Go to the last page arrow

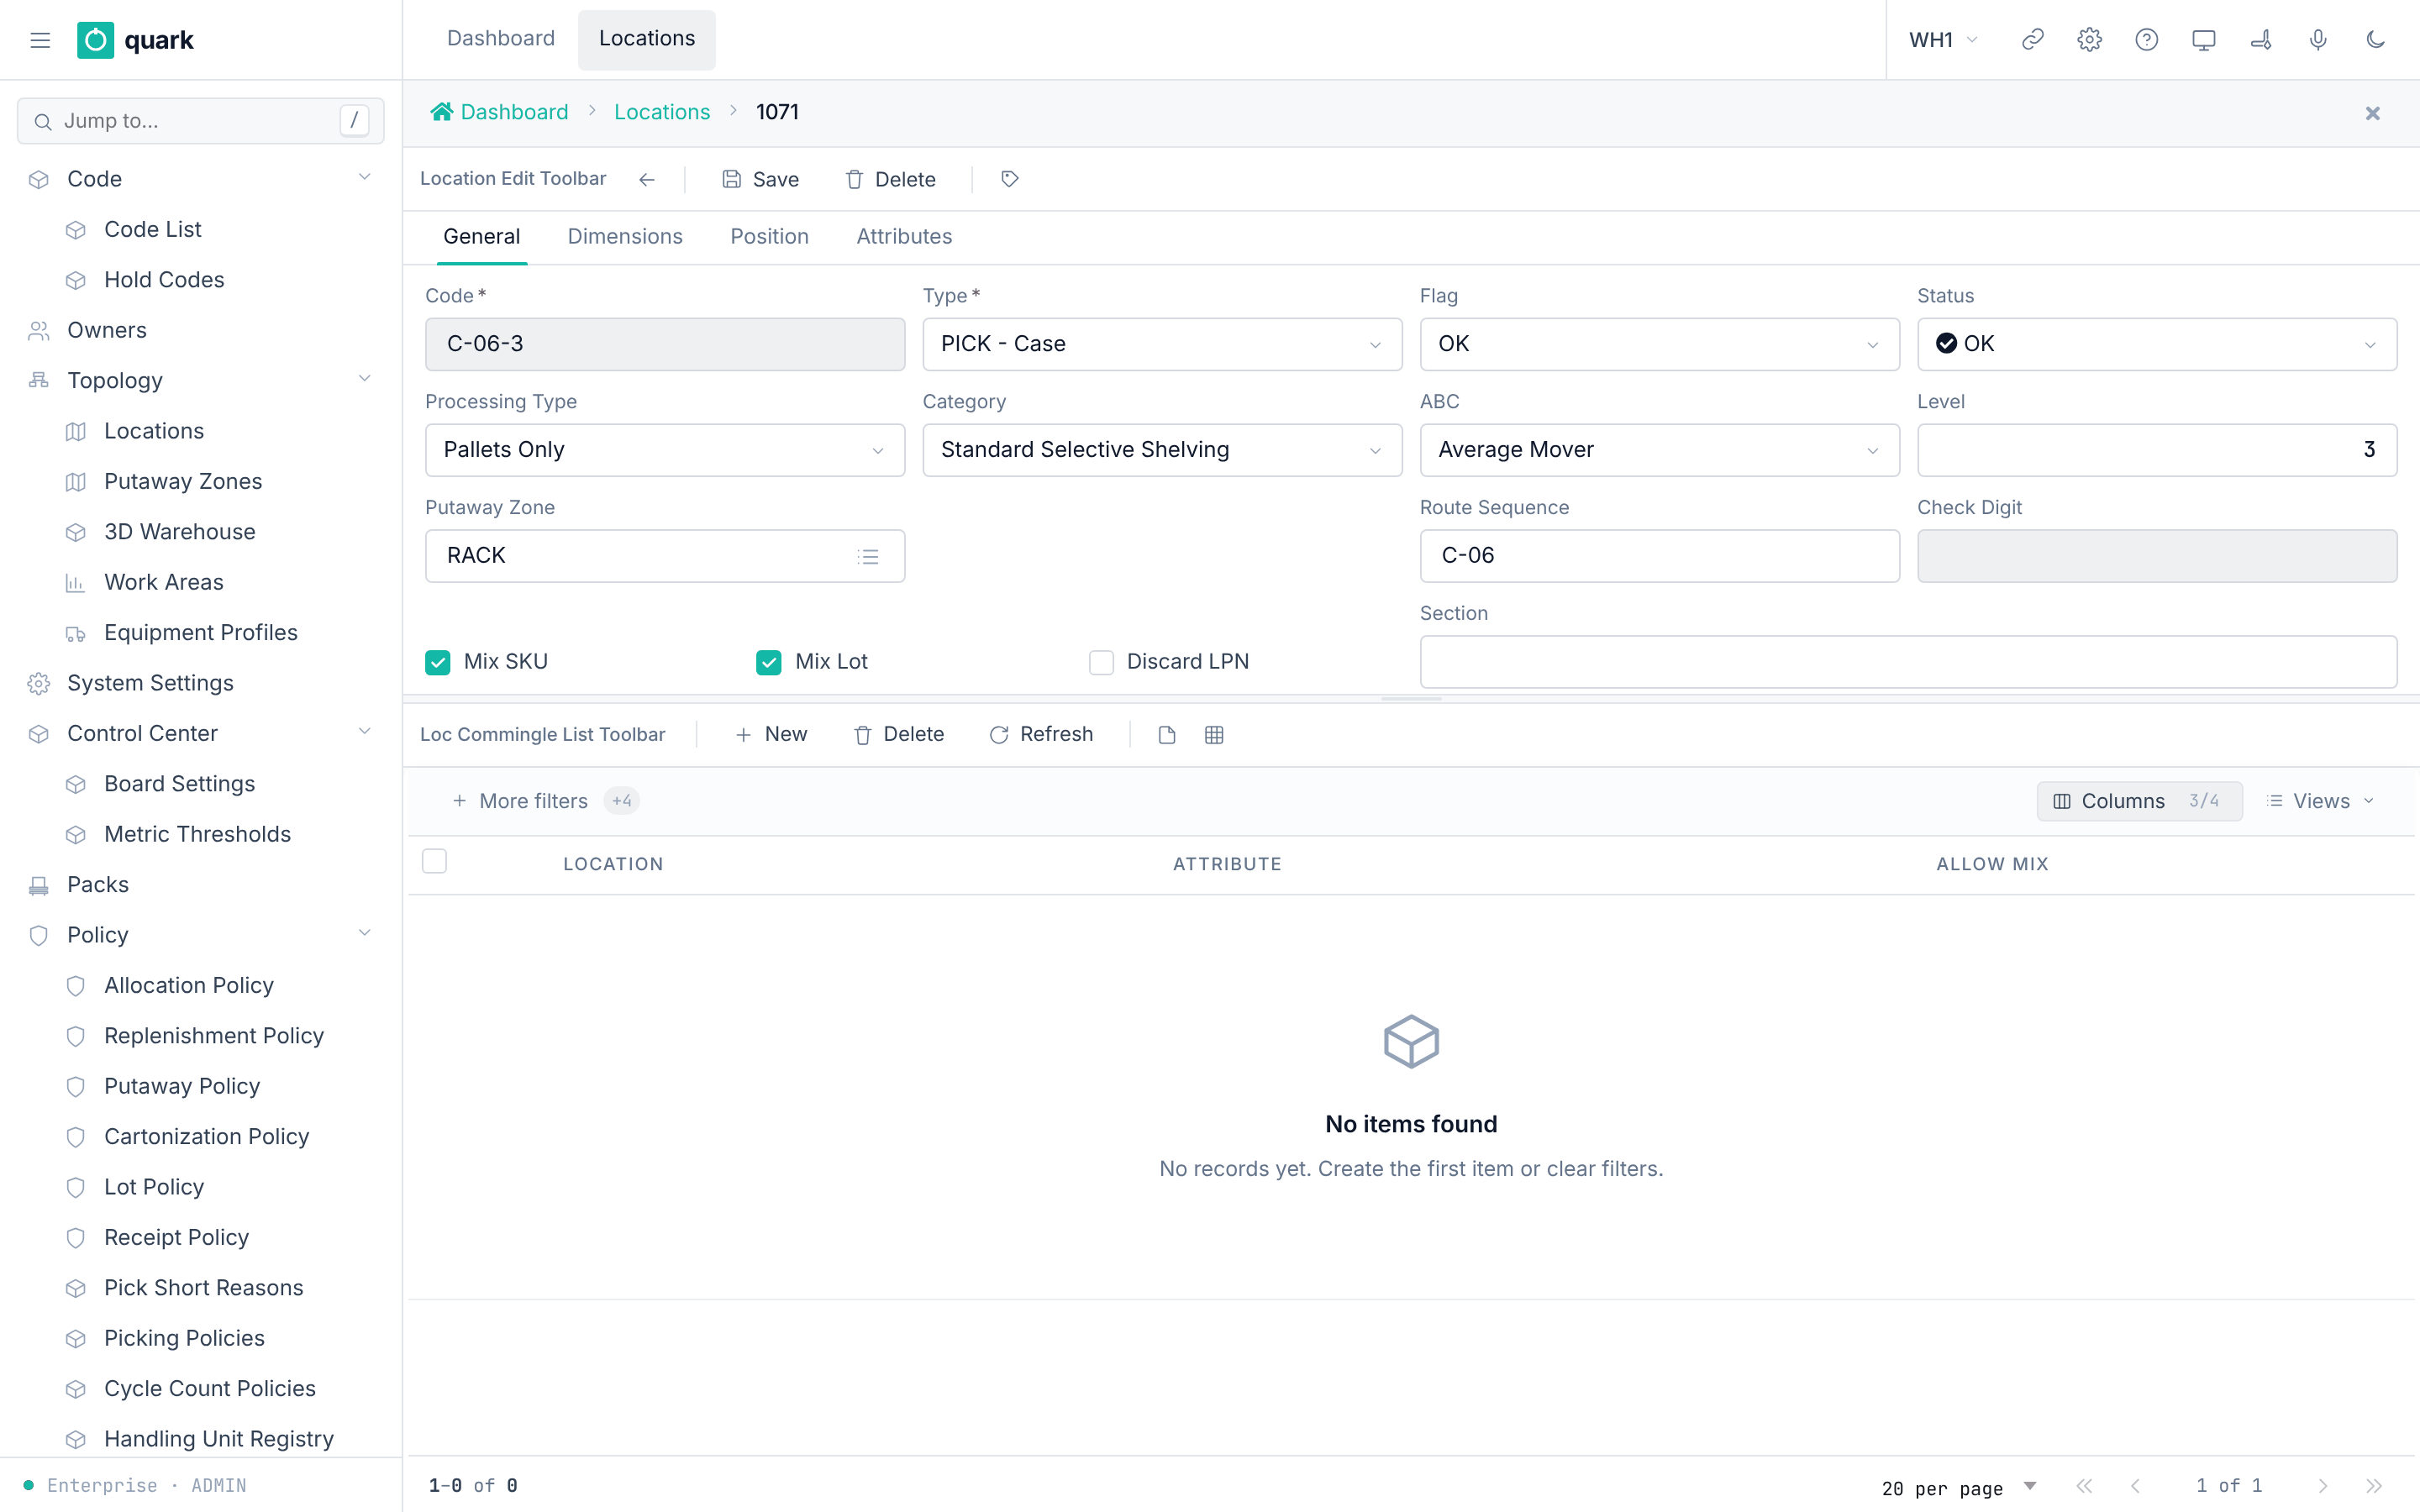click(2374, 1486)
